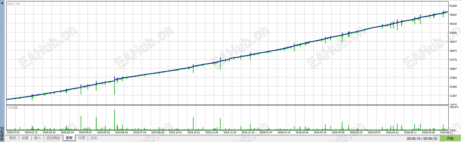Screen dimensions: 461x142
Task: Click the 结余 balance legend label
Action: click(10, 4)
